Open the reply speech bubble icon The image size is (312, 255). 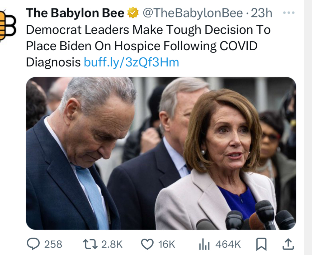click(33, 244)
